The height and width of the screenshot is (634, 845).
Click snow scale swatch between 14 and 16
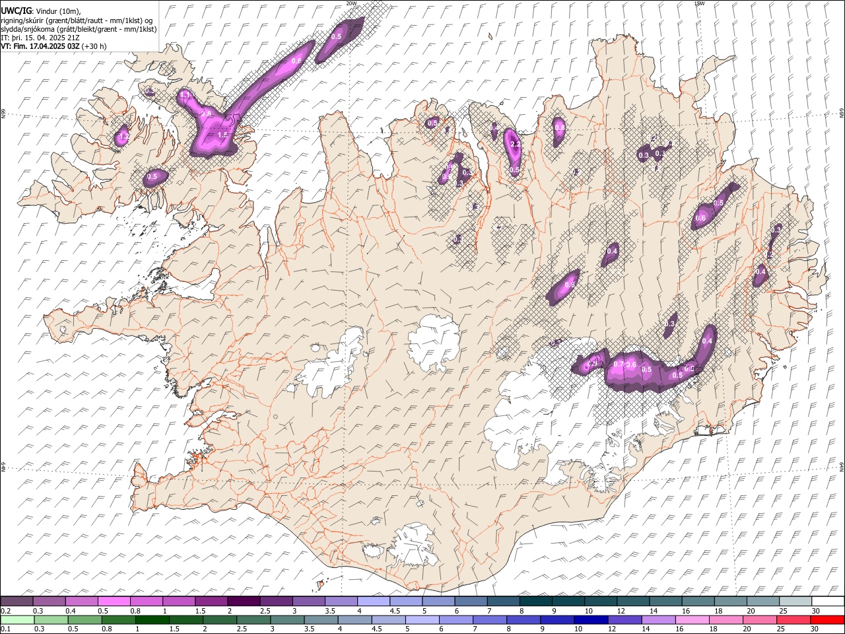(664, 602)
